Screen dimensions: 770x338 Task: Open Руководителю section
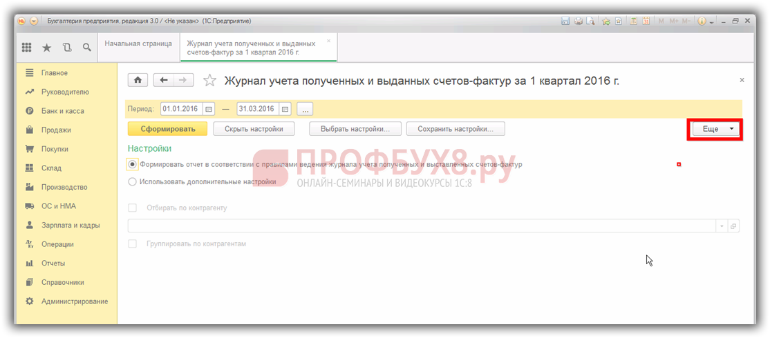[x=66, y=92]
